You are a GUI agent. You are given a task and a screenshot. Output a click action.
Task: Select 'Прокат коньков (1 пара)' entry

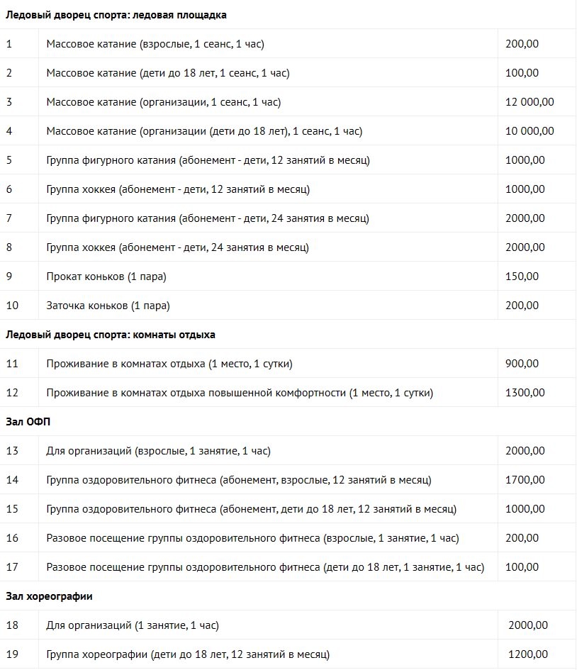click(x=106, y=277)
